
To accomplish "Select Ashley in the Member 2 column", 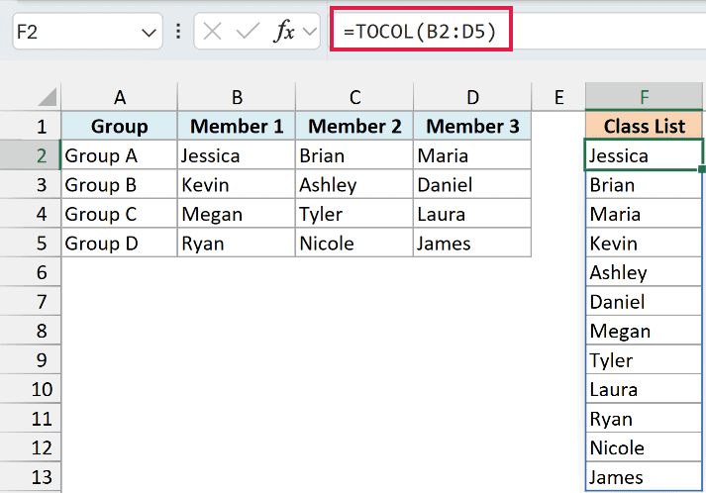I will [354, 184].
